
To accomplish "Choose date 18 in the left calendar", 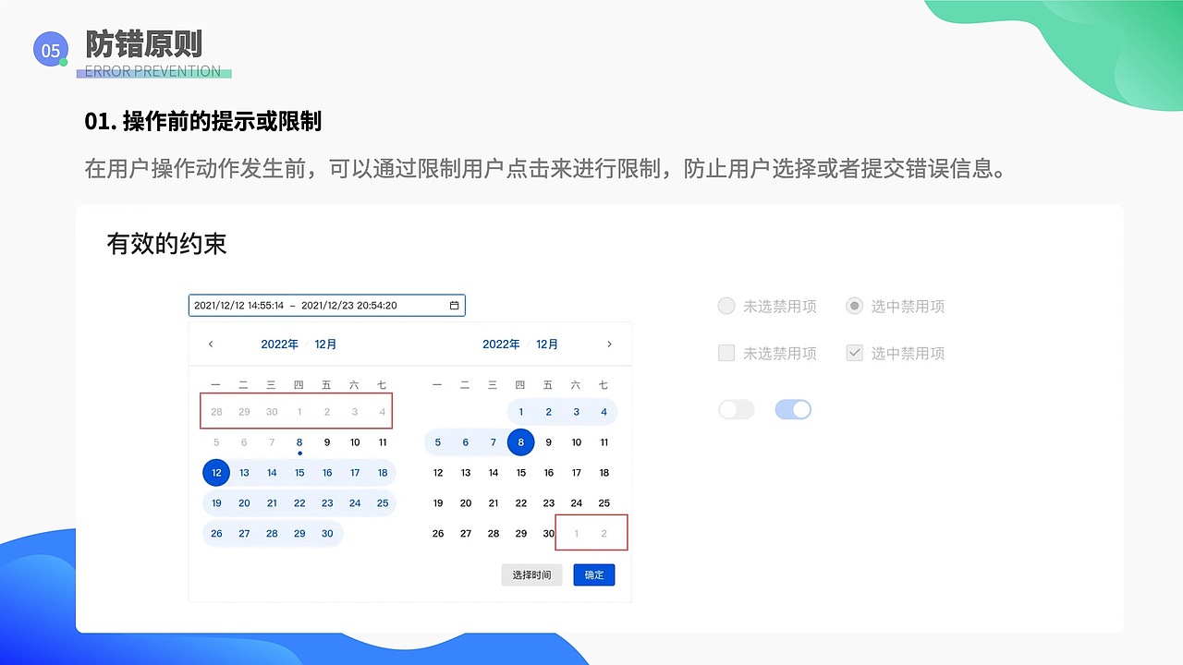I will pos(383,473).
